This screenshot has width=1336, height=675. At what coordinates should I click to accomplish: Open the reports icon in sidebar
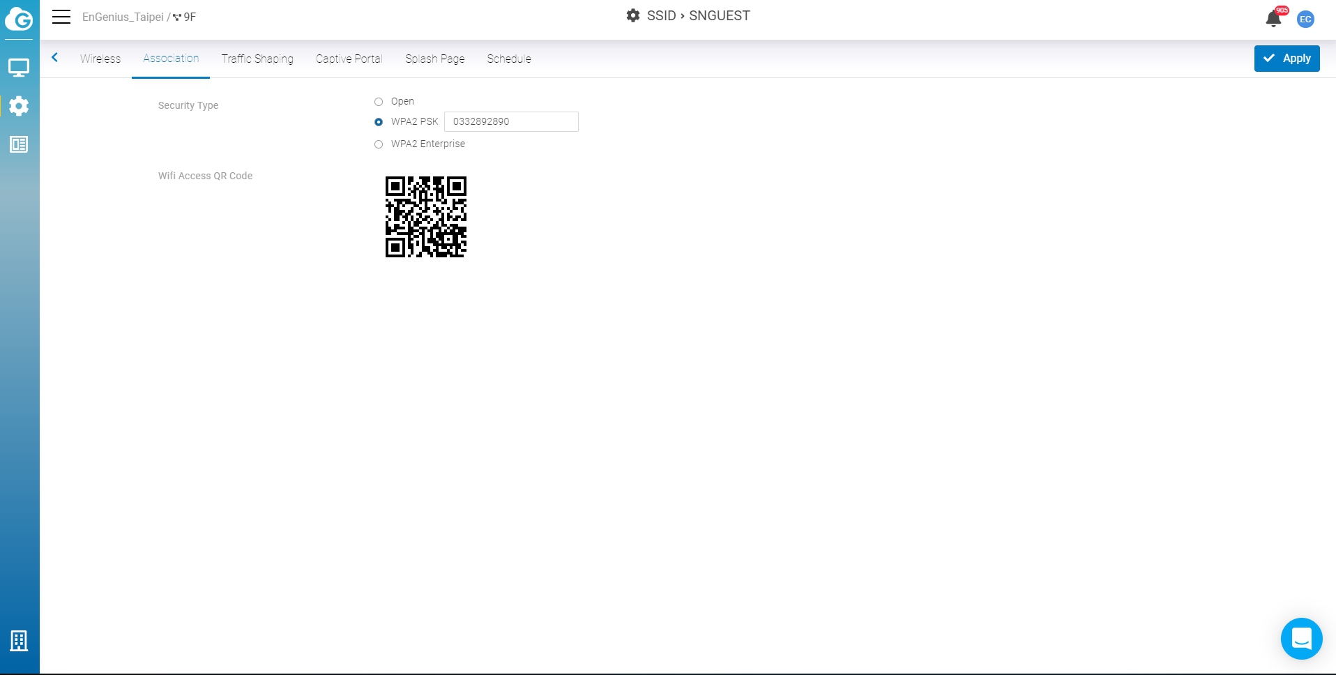click(x=19, y=144)
